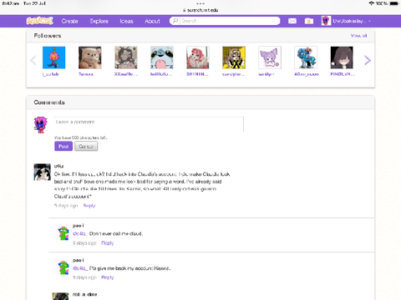This screenshot has height=300, width=401.
Task: Open the teddy bear follower avatar
Action: click(x=89, y=57)
